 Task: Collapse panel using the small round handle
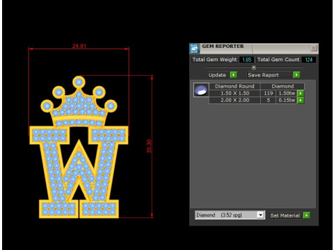click(x=254, y=67)
